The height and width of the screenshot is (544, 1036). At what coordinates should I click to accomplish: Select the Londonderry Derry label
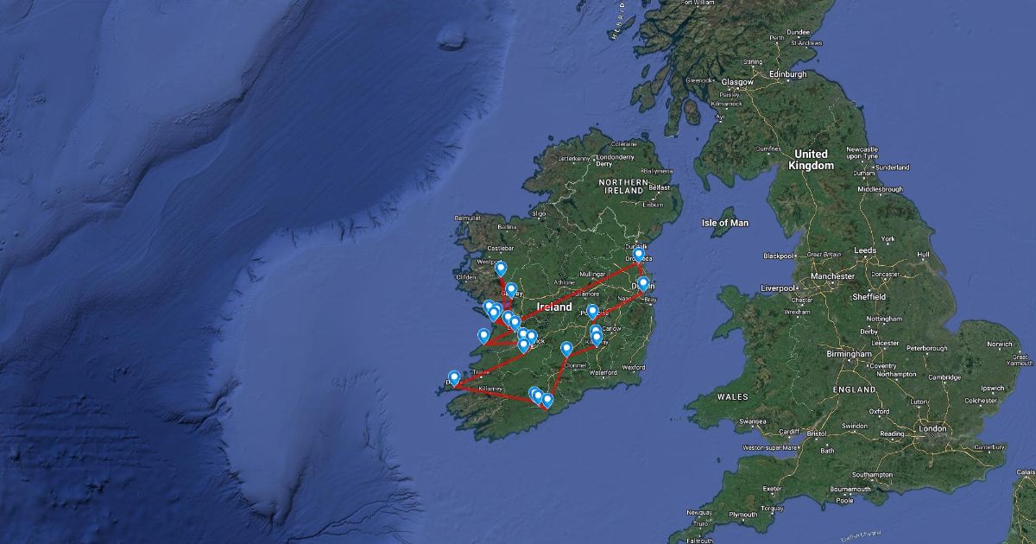(x=615, y=160)
